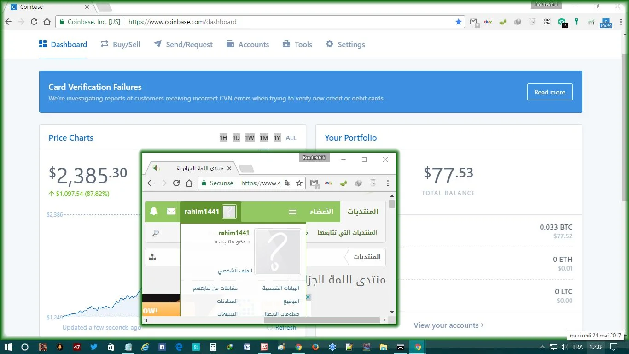
Task: Click the forum search magnifier icon
Action: point(156,233)
